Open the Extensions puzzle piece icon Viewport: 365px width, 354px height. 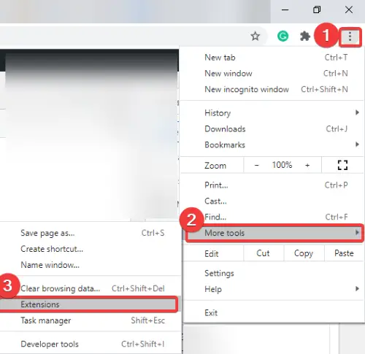(305, 36)
